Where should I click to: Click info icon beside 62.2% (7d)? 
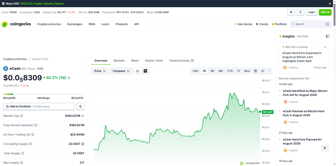coord(69,78)
